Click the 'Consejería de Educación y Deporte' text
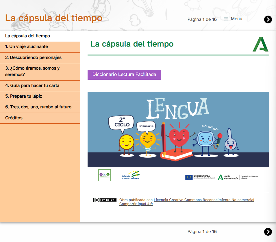 click(249, 177)
